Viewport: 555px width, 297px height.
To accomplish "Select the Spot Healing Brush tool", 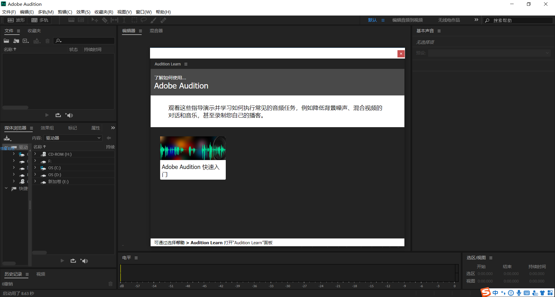I will [x=163, y=20].
